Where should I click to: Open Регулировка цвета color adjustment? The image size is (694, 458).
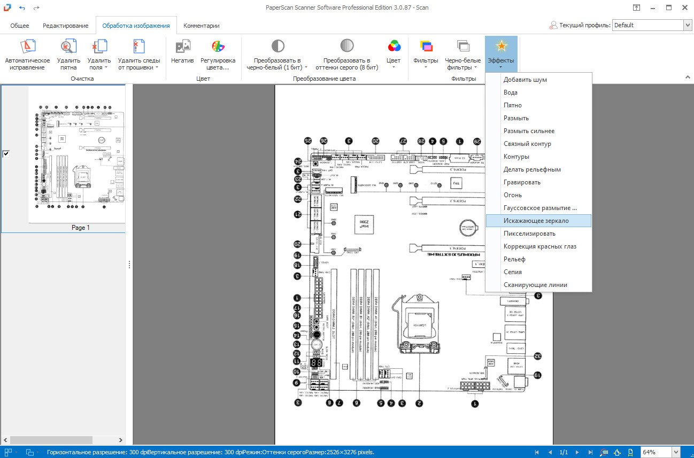(218, 47)
